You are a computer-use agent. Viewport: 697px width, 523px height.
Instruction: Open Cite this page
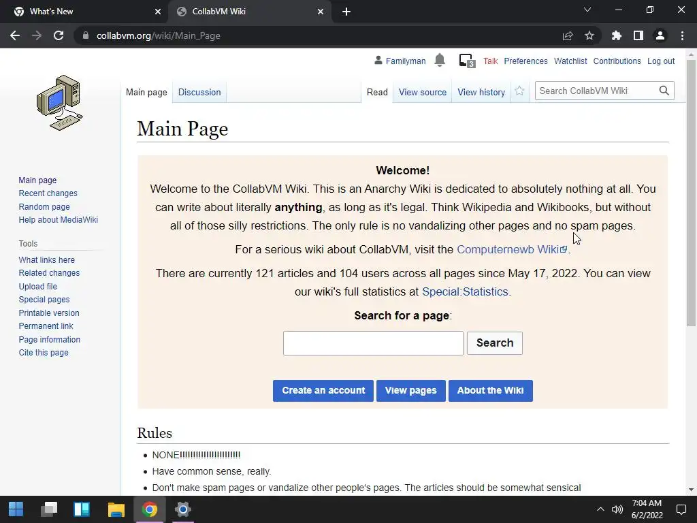[44, 352]
